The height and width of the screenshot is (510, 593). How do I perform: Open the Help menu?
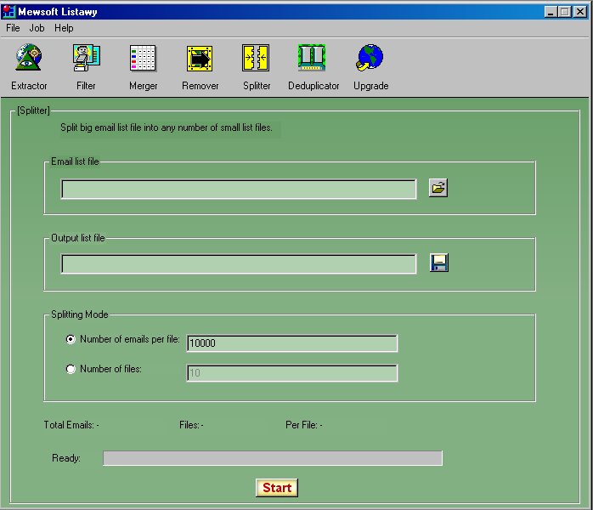(64, 28)
